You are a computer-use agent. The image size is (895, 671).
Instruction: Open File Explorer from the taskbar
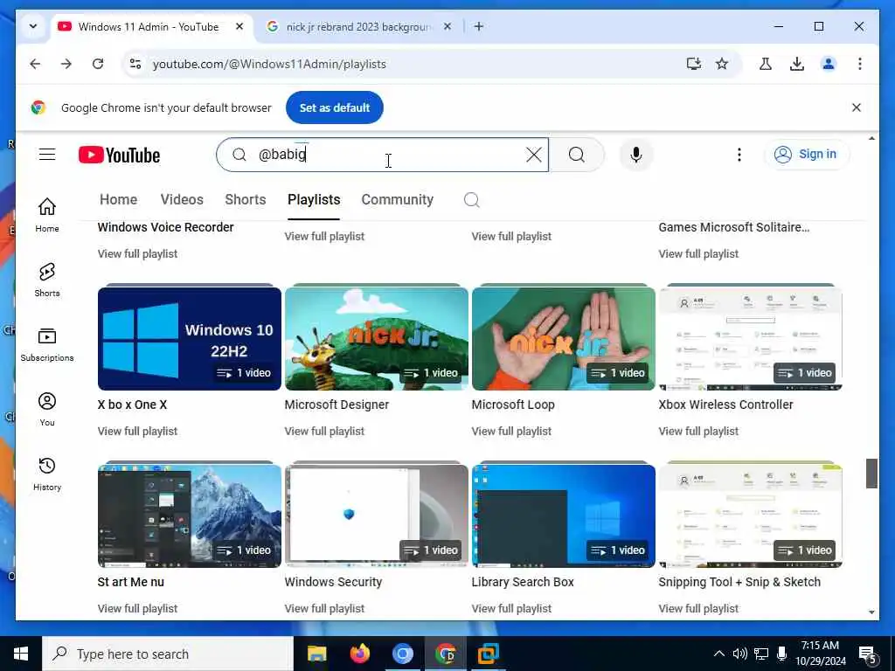(316, 654)
